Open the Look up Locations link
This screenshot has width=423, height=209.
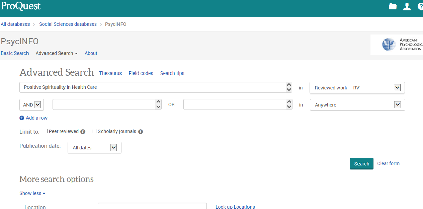pyautogui.click(x=235, y=207)
